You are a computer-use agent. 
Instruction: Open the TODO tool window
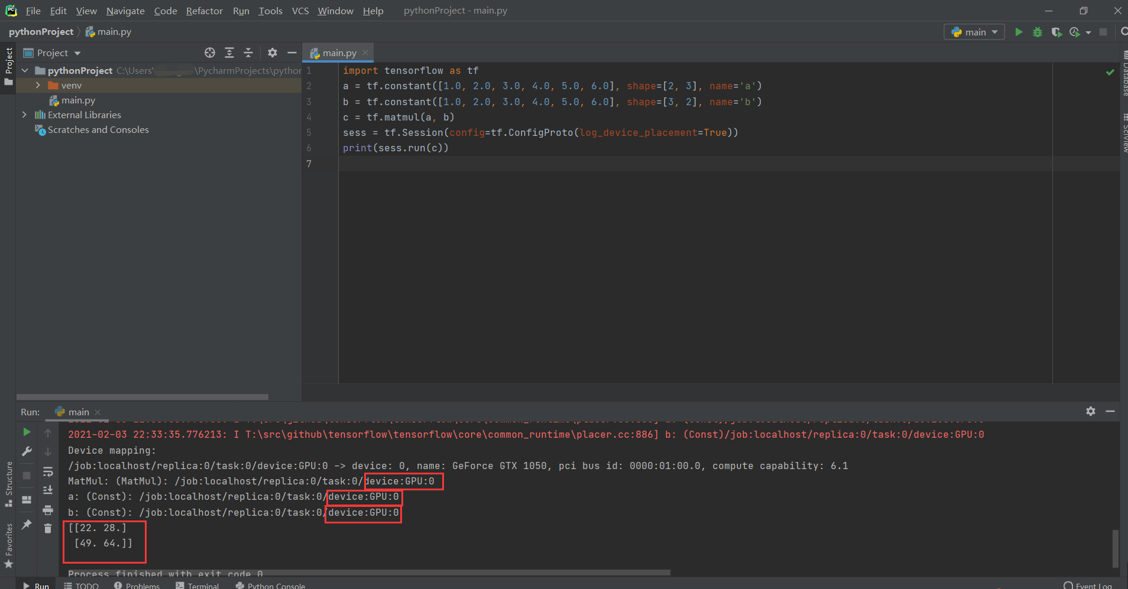[82, 585]
